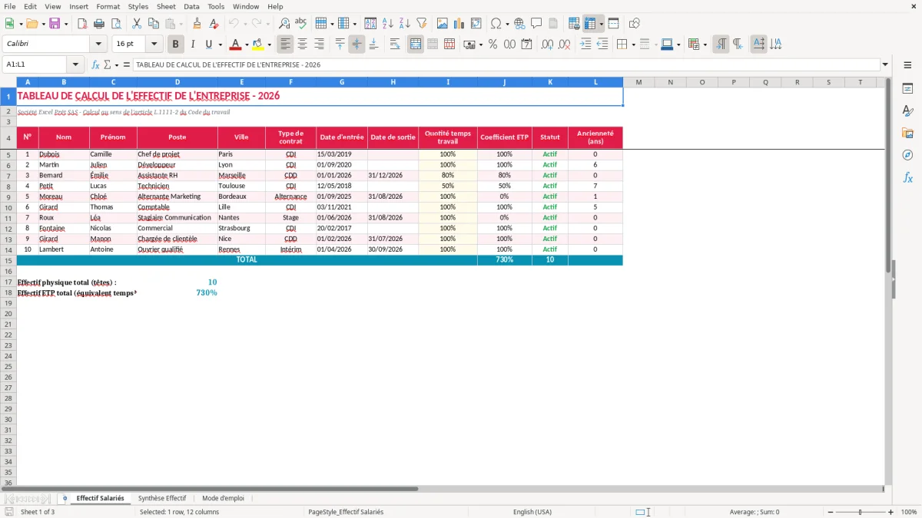
Task: Click the Print icon
Action: point(99,24)
